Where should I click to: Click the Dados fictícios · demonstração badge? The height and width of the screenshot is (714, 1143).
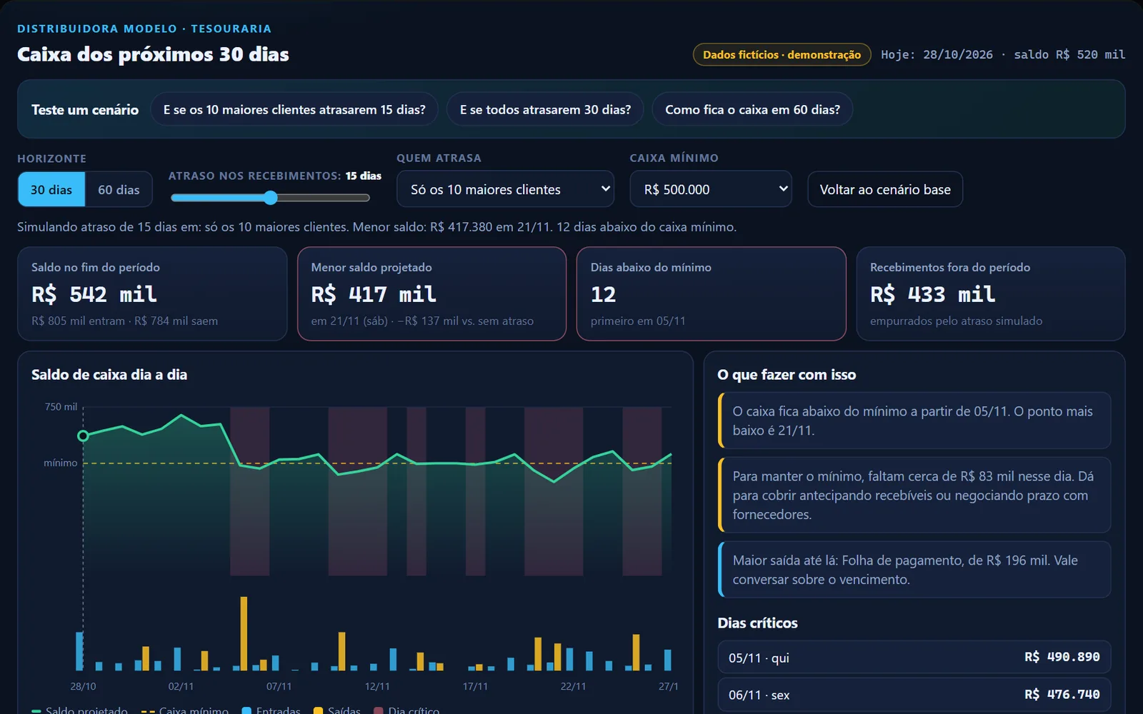(x=782, y=55)
